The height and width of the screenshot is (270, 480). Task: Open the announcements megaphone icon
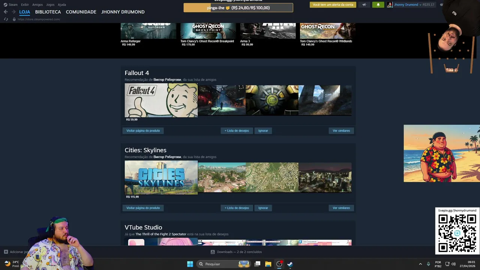click(364, 5)
